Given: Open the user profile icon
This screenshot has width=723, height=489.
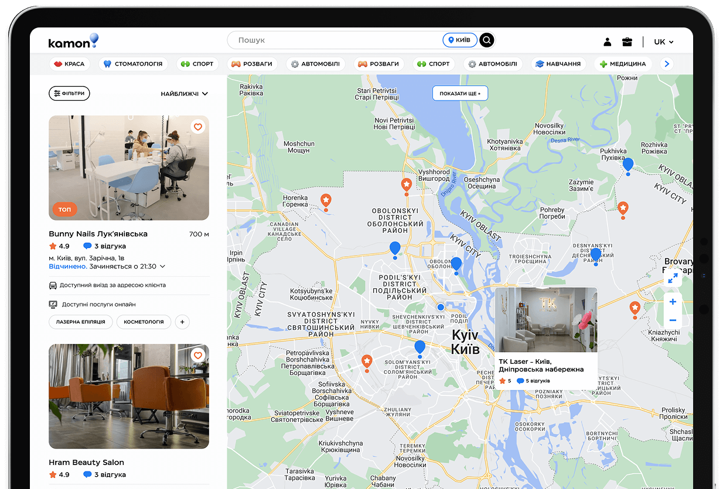Looking at the screenshot, I should [x=608, y=42].
